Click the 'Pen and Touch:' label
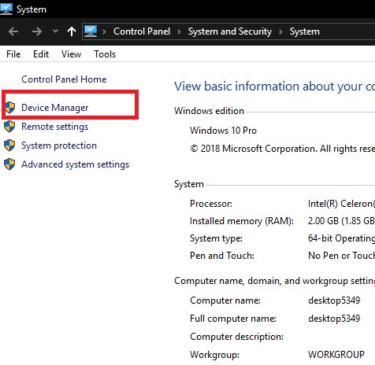The width and height of the screenshot is (375, 365). pos(222,256)
